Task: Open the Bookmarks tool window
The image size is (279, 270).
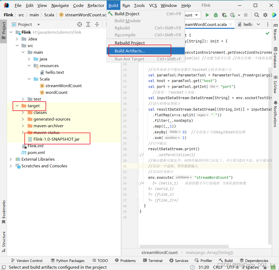Action: click(x=3, y=212)
